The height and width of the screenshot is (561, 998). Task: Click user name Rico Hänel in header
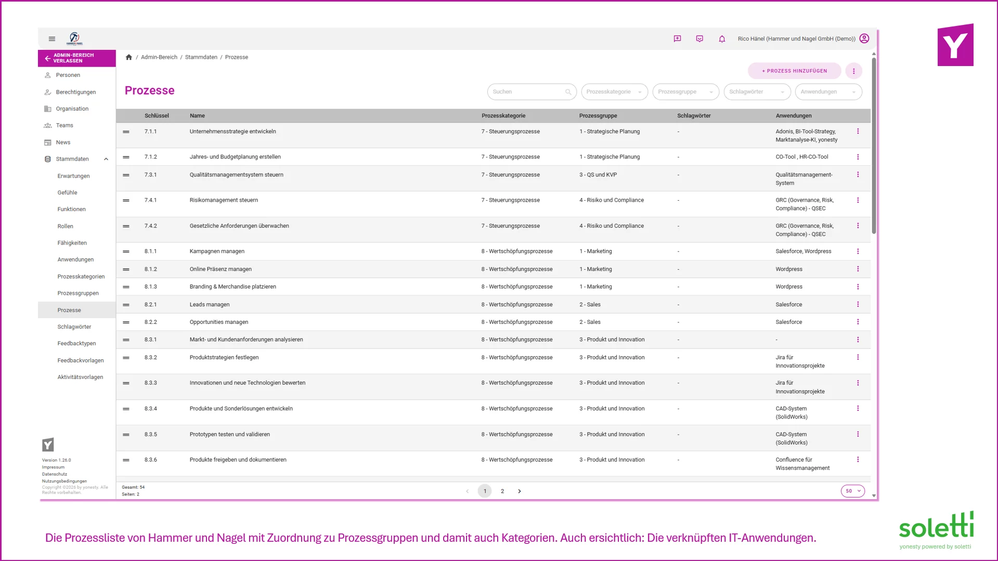796,39
